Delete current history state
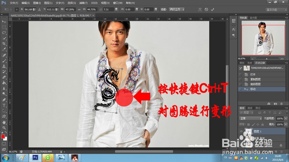The image size is (289, 162). 281,104
